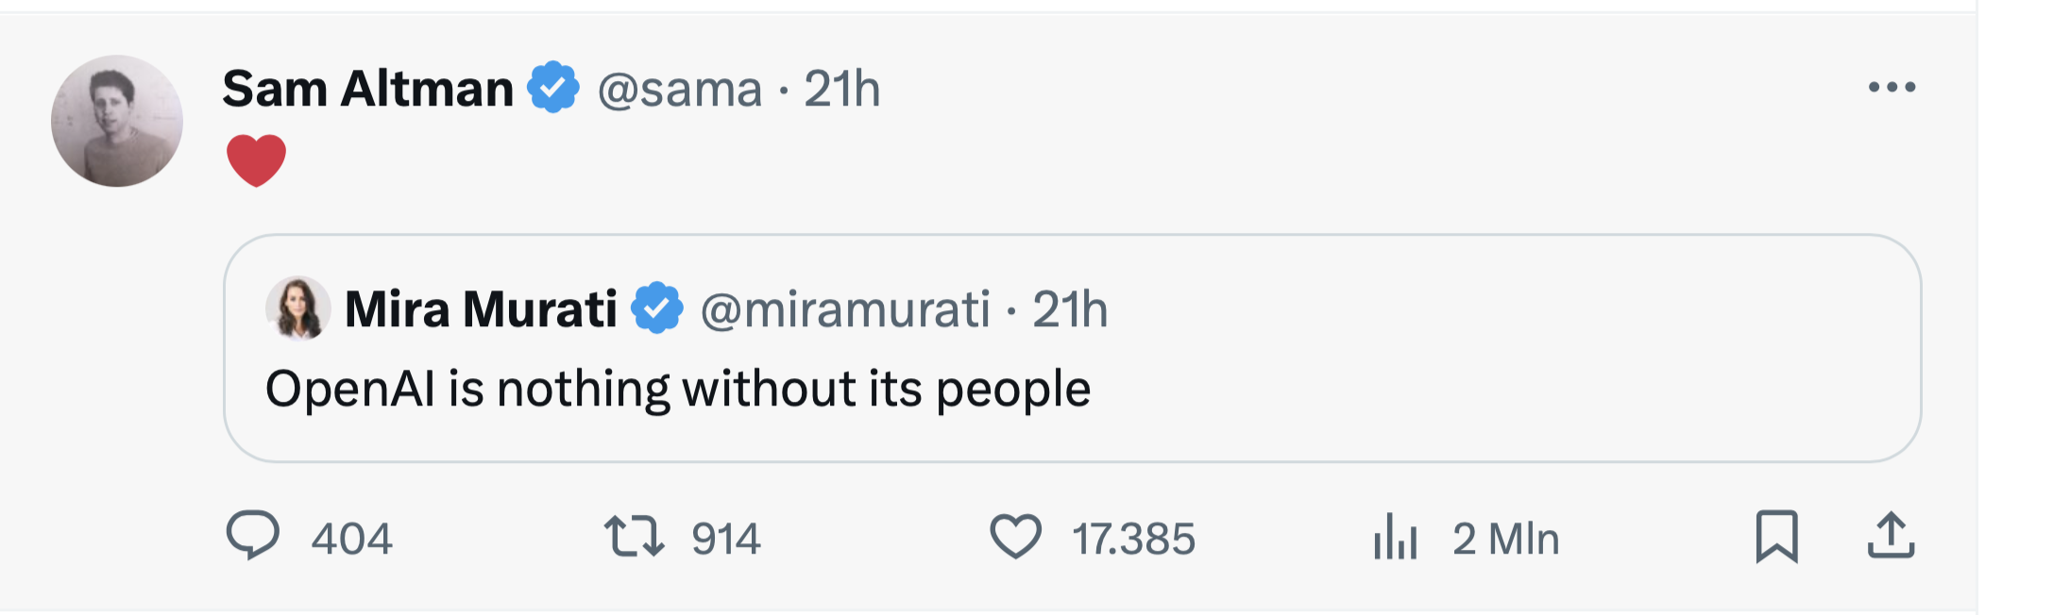The width and height of the screenshot is (2053, 615).
Task: Click the 21h timestamp on quoted tweet
Action: click(1070, 309)
